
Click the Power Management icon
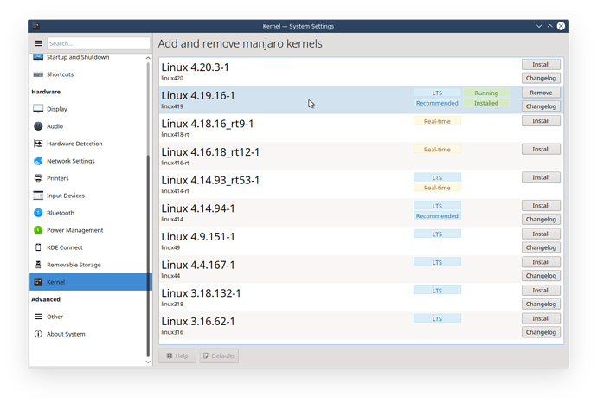pos(38,230)
